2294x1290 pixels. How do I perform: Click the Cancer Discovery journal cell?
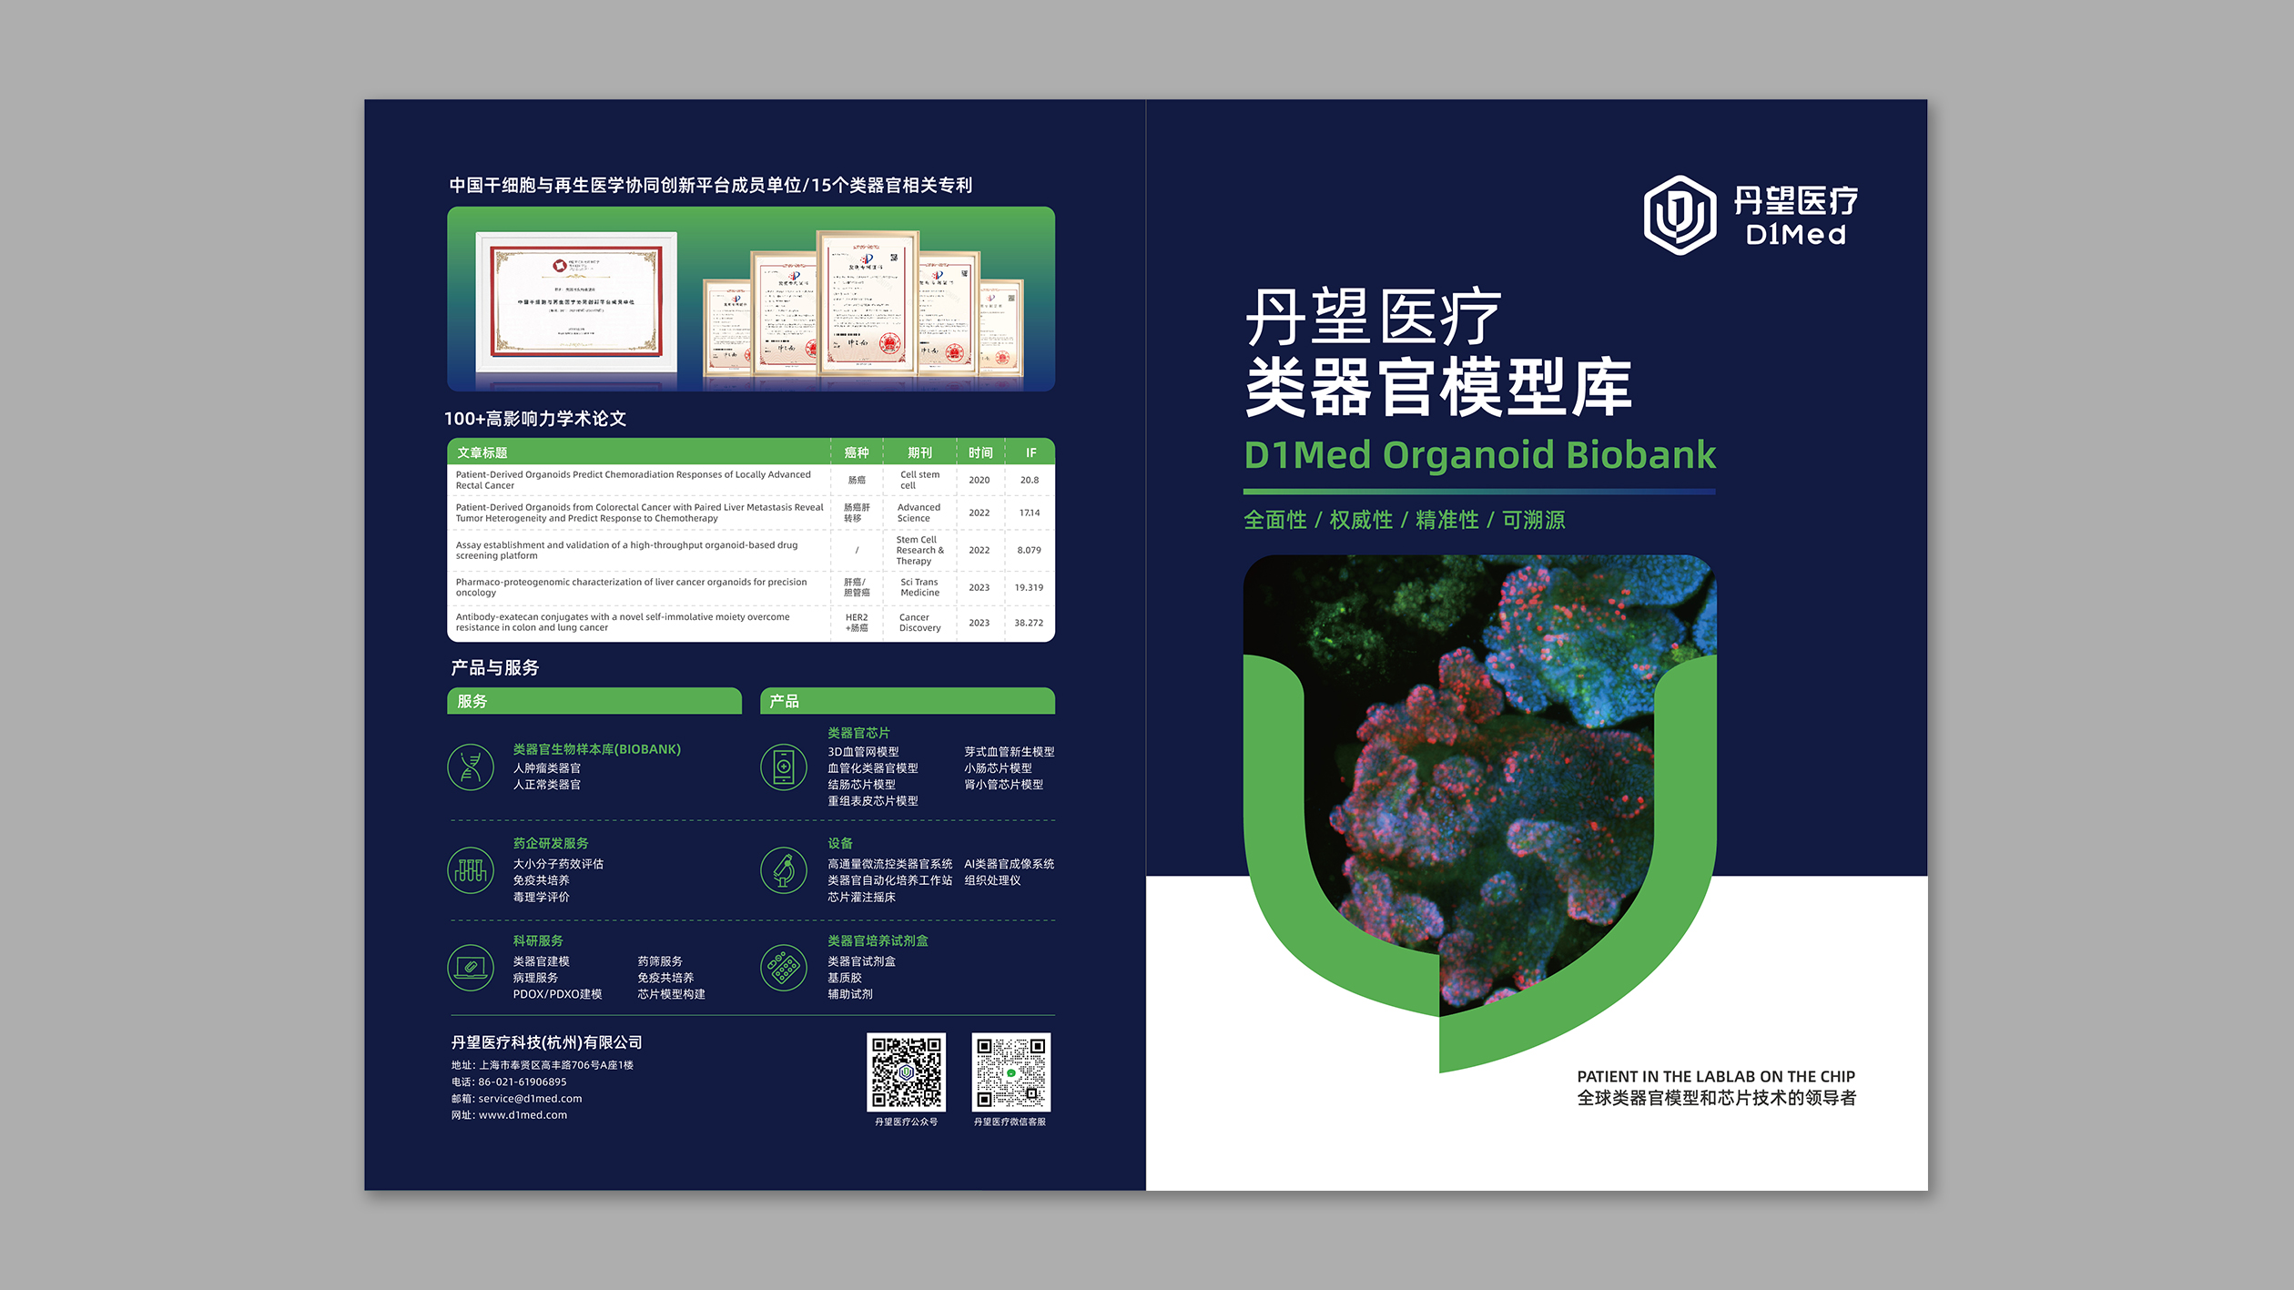coord(919,622)
